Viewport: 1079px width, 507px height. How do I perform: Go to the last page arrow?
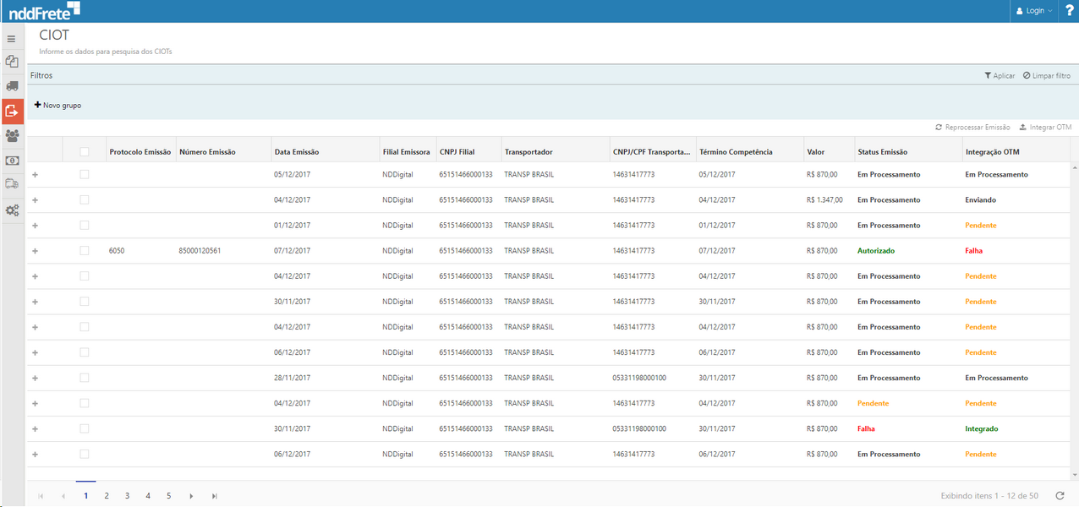click(215, 496)
